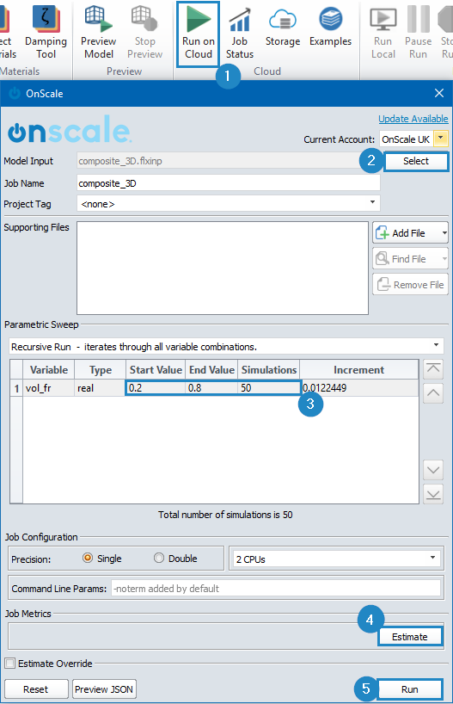Click Run to submit the job
453x704 pixels.
click(410, 689)
